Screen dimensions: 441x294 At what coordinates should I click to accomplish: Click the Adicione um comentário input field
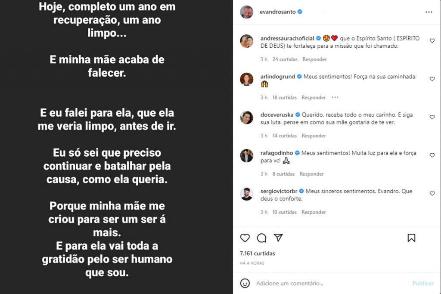click(x=301, y=283)
